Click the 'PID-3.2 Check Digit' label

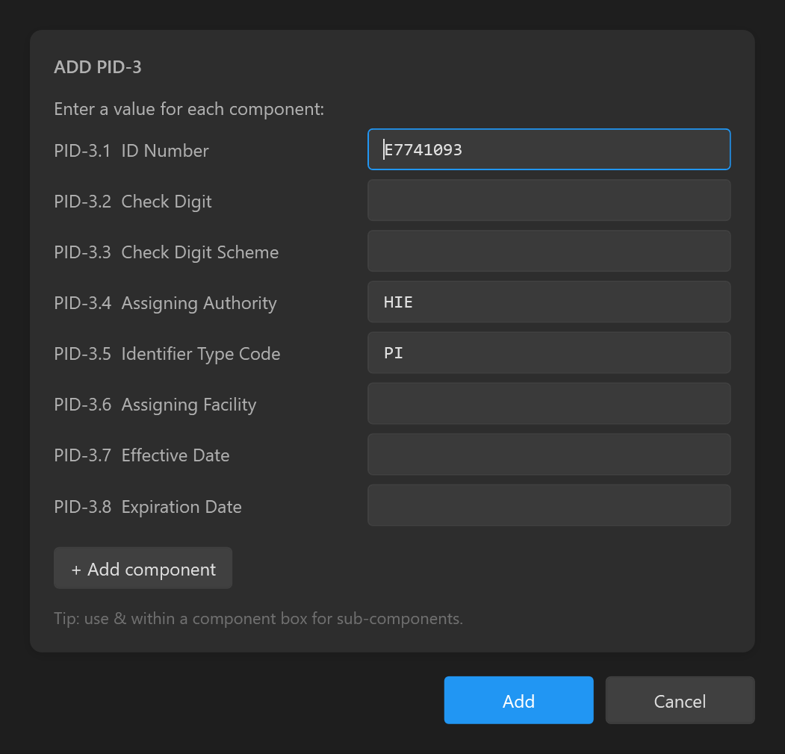point(133,202)
